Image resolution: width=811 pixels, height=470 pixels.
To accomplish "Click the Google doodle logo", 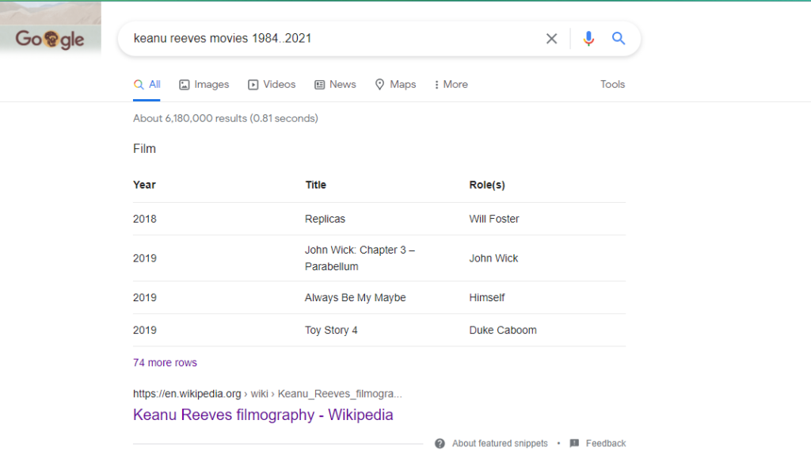I will (50, 39).
